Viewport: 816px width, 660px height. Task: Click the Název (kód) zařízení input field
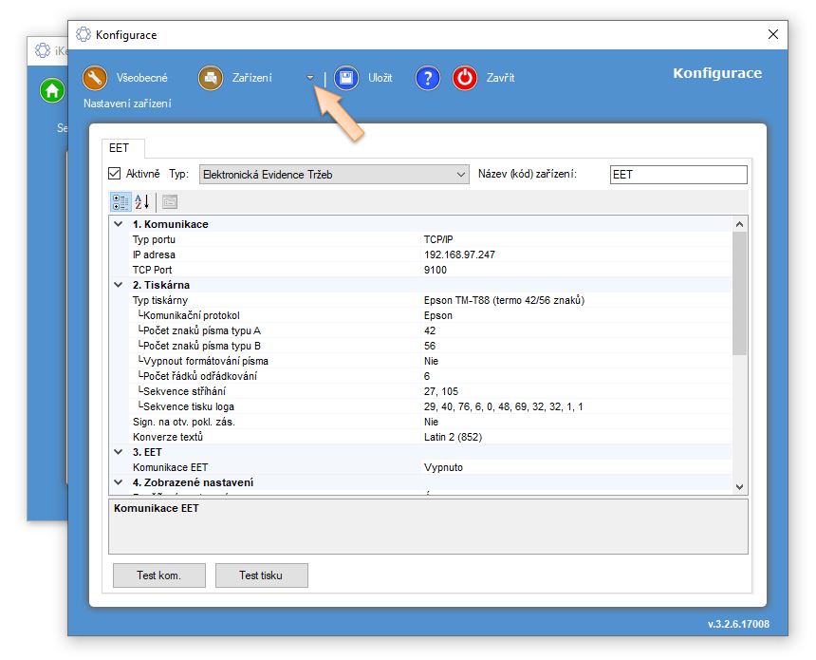tap(677, 175)
